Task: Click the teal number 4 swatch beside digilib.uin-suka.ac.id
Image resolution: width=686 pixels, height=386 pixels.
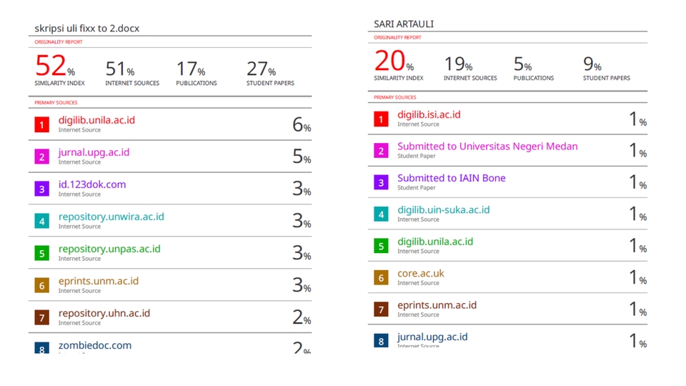Action: click(x=381, y=214)
